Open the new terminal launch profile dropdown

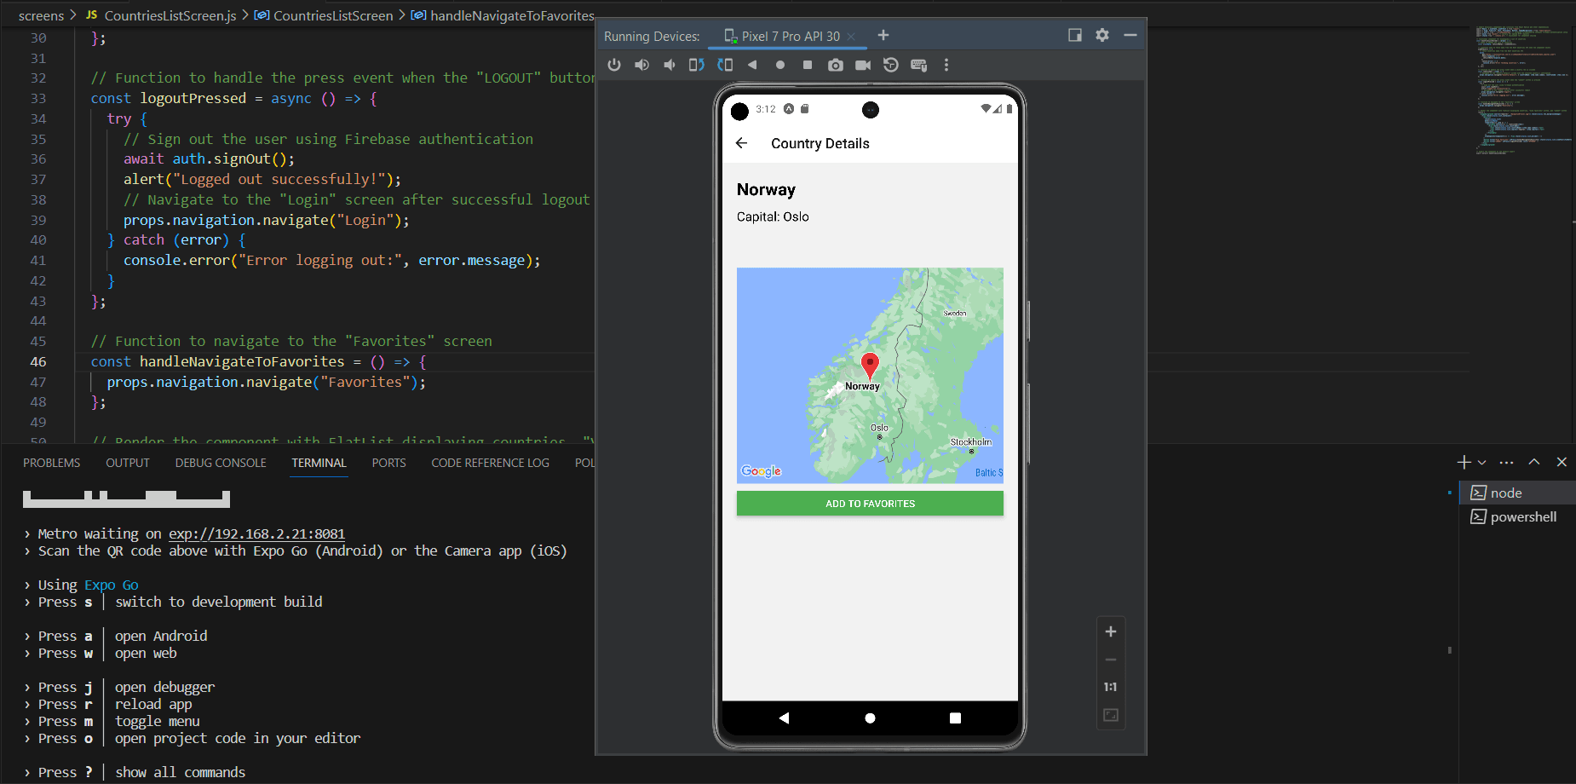pyautogui.click(x=1482, y=462)
